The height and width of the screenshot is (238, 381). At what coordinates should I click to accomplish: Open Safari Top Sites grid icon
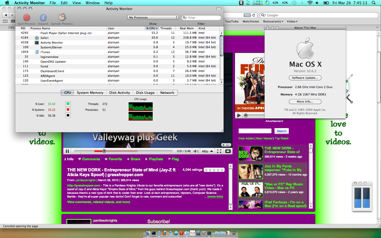[x=13, y=21]
